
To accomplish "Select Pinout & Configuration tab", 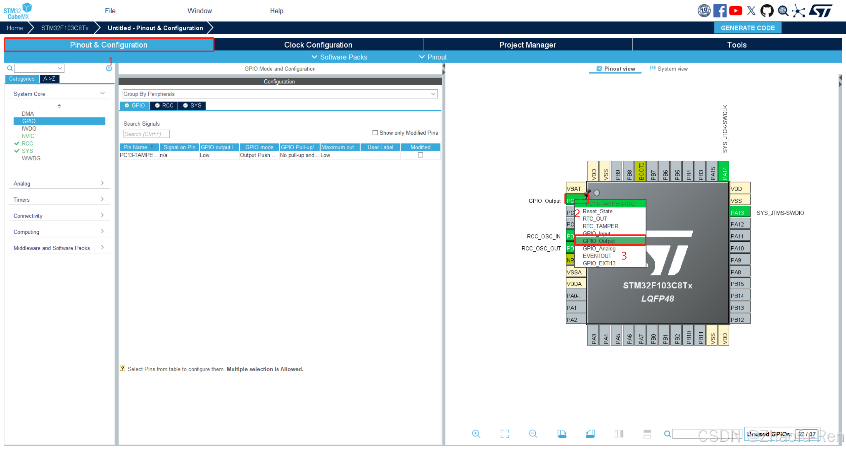I will 109,45.
